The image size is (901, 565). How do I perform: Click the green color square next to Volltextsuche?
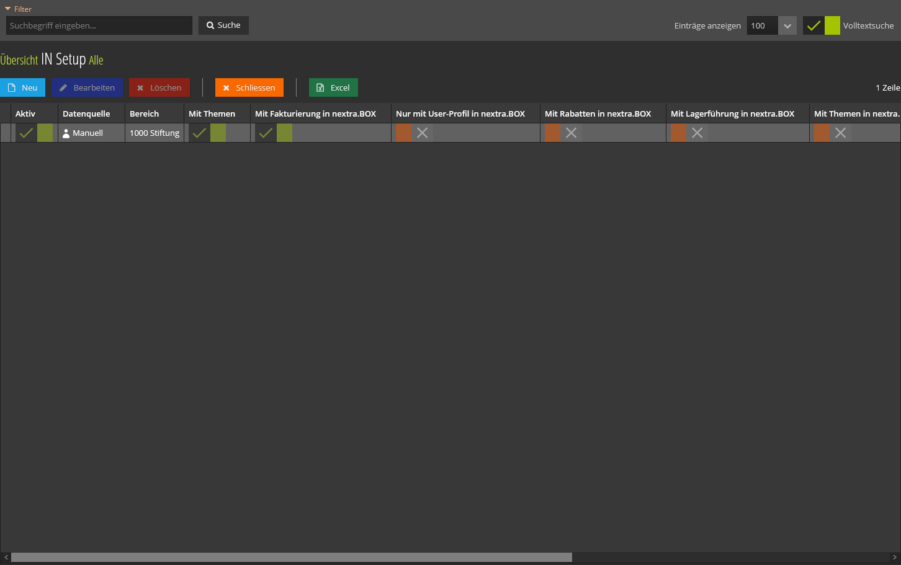point(832,25)
